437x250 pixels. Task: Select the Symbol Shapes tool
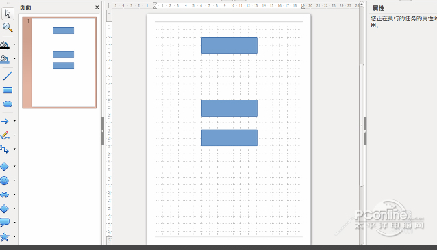click(x=5, y=180)
